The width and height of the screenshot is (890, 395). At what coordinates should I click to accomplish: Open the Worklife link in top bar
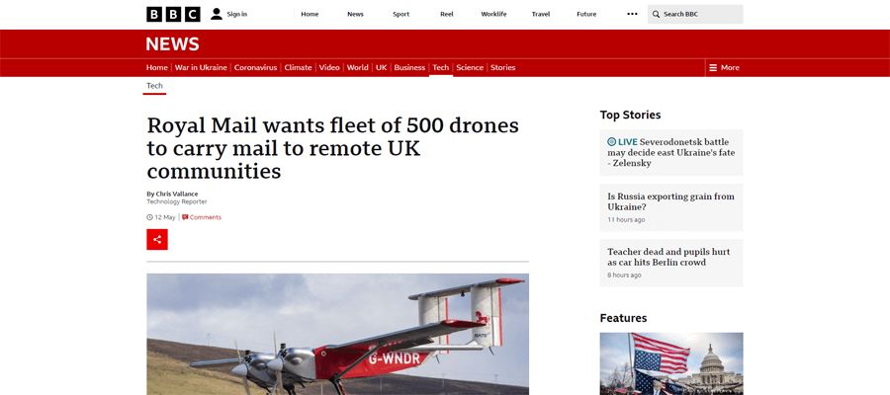pos(493,14)
